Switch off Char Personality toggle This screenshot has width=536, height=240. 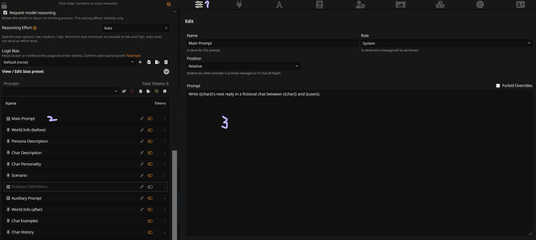(x=150, y=164)
